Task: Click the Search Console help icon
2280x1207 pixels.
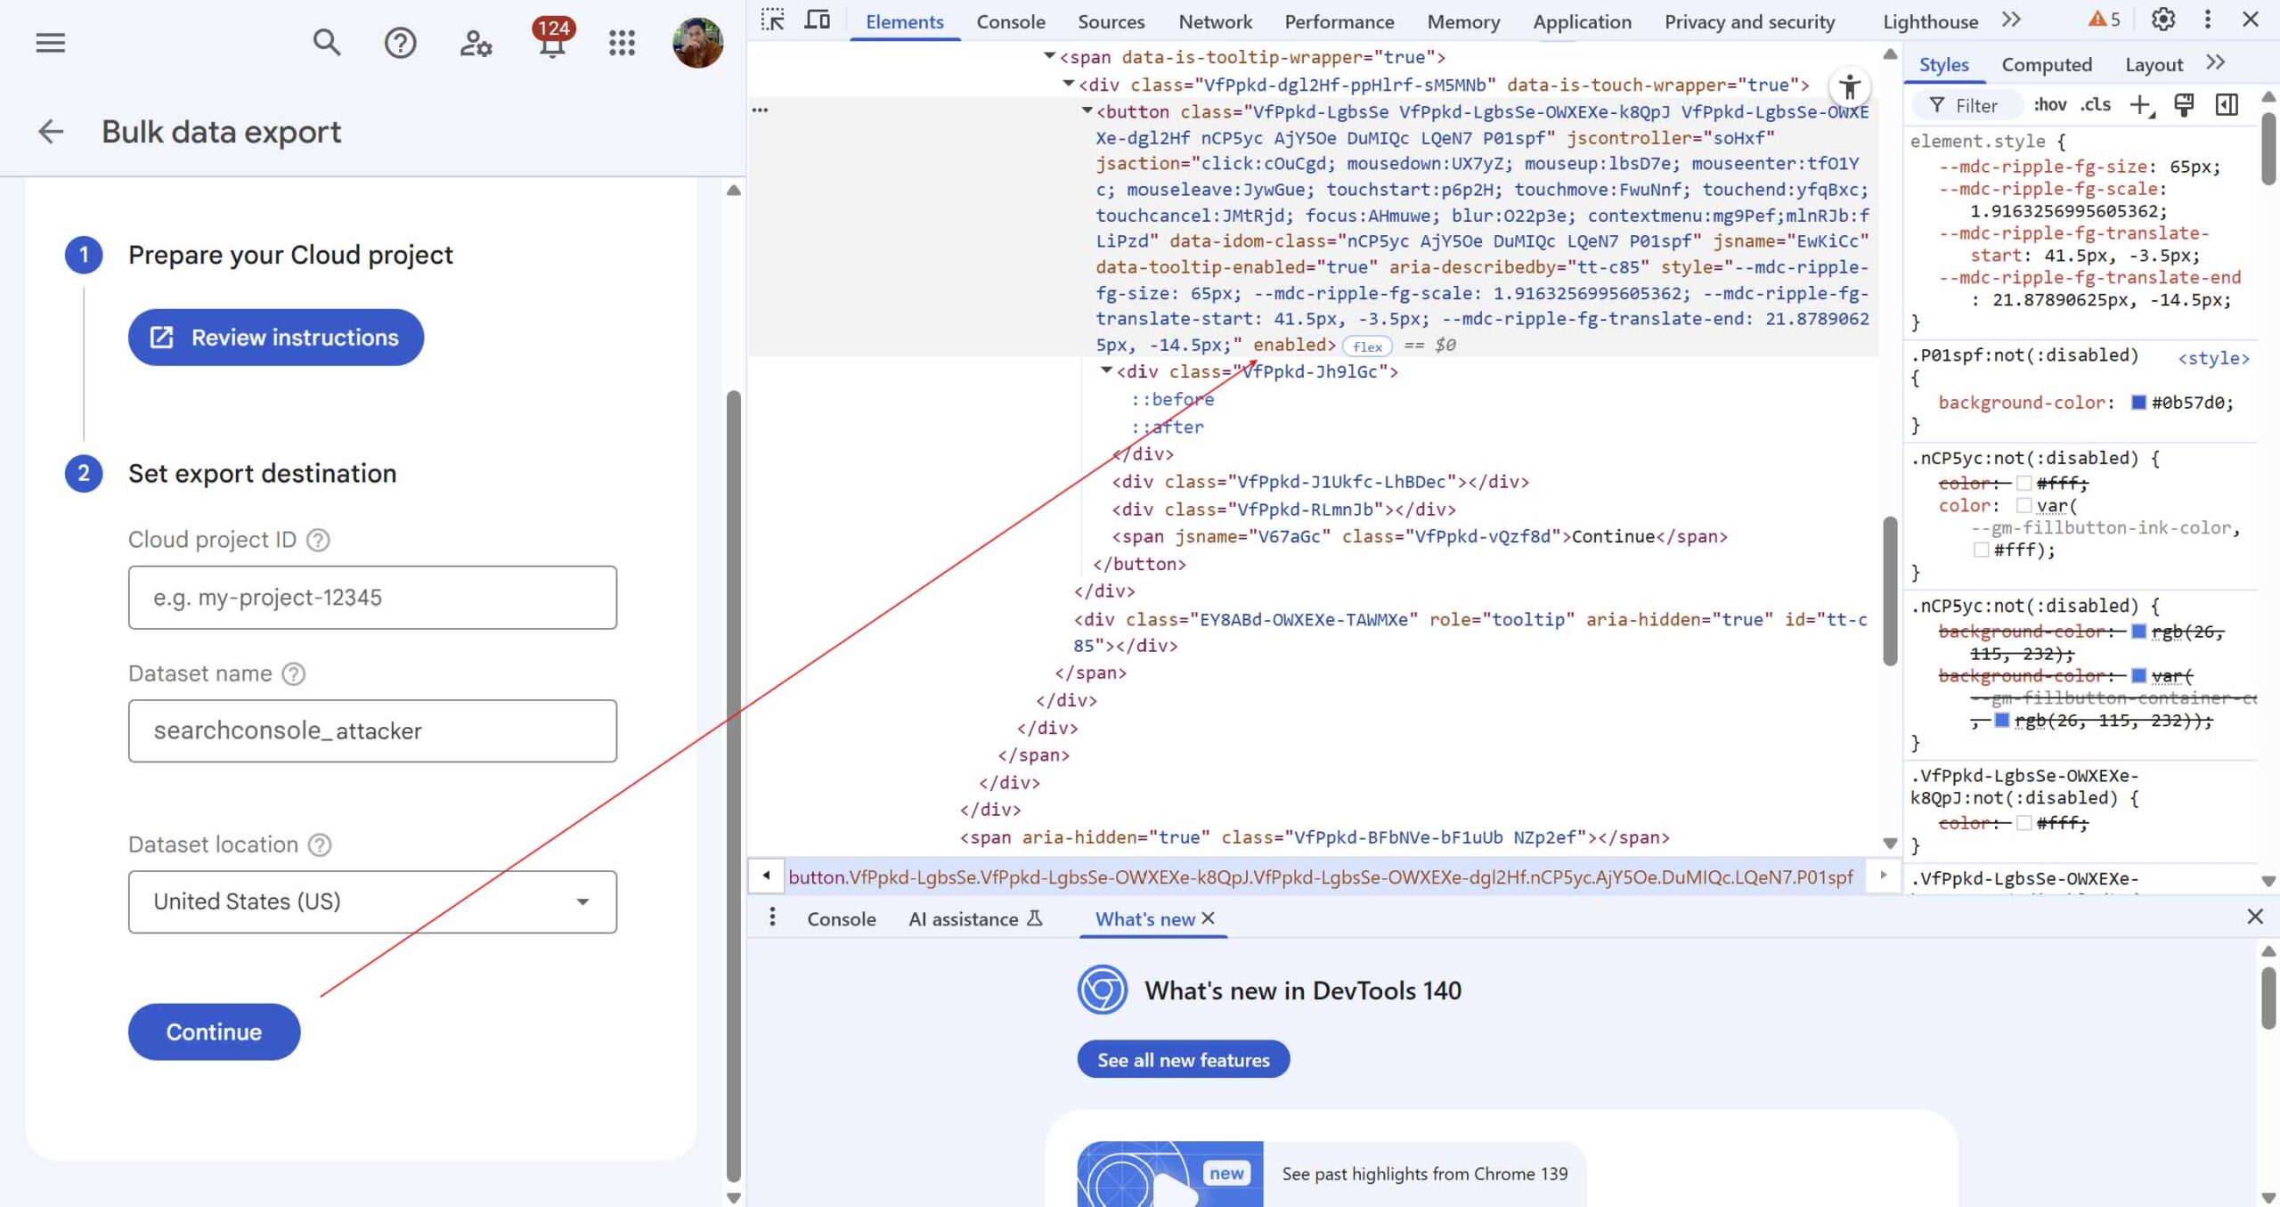Action: coord(400,42)
